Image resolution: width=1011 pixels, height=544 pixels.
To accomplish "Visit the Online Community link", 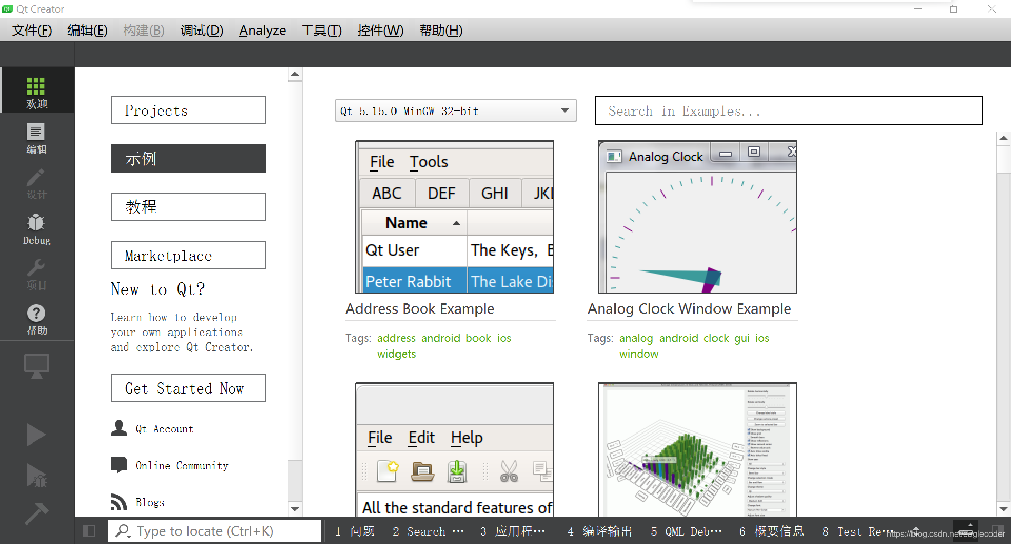I will [x=182, y=466].
